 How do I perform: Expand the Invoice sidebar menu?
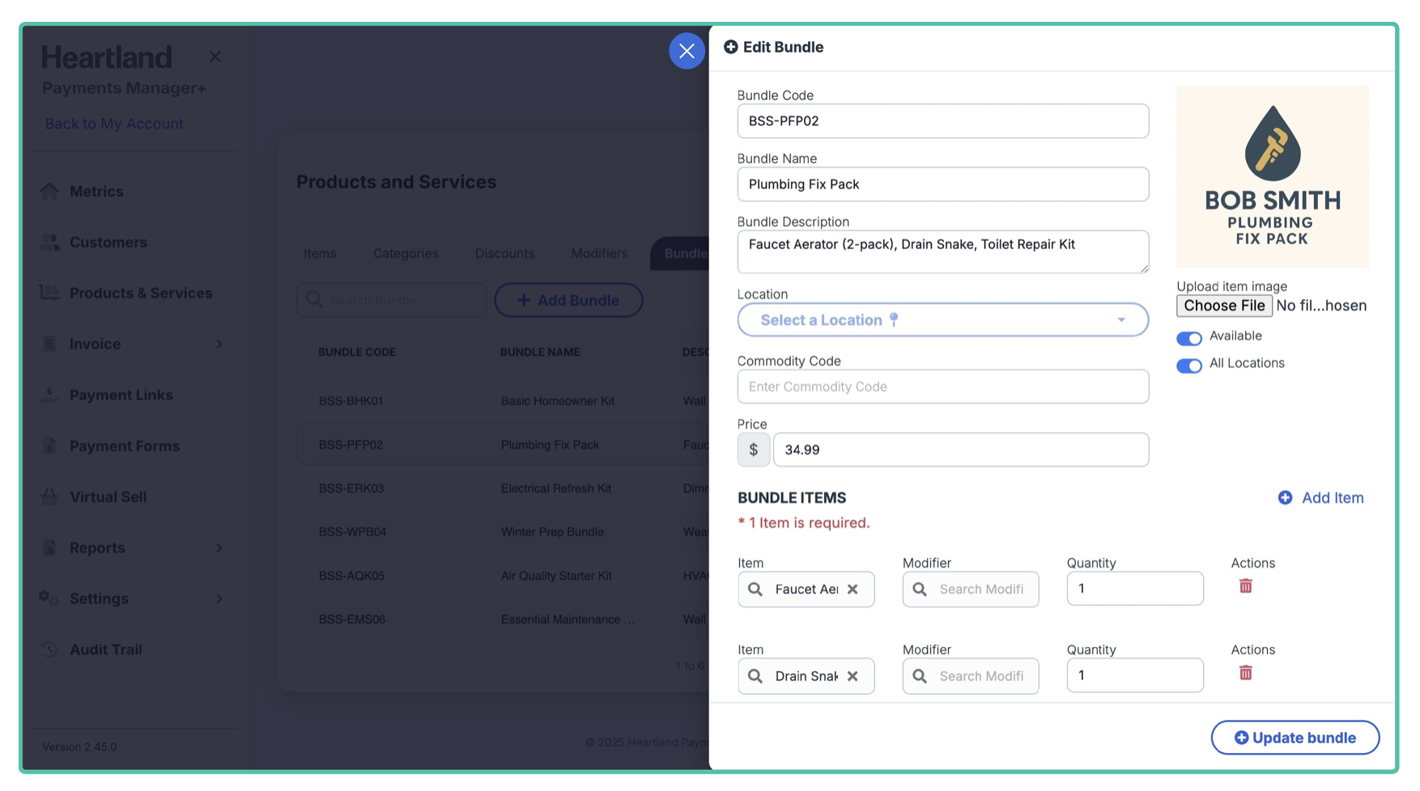tap(219, 345)
